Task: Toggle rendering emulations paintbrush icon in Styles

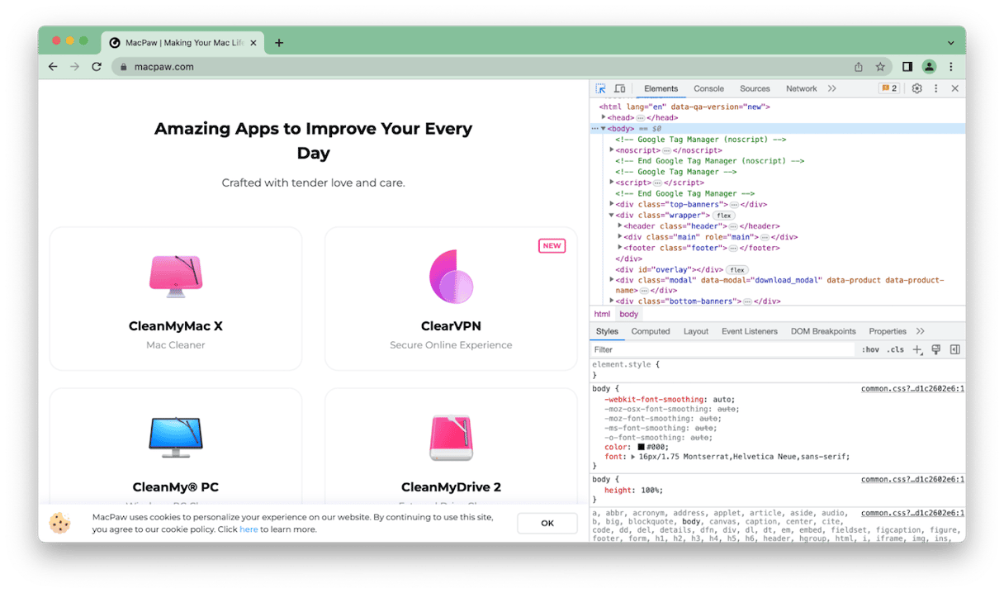Action: [x=936, y=349]
